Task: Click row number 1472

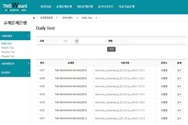Action: point(42,110)
